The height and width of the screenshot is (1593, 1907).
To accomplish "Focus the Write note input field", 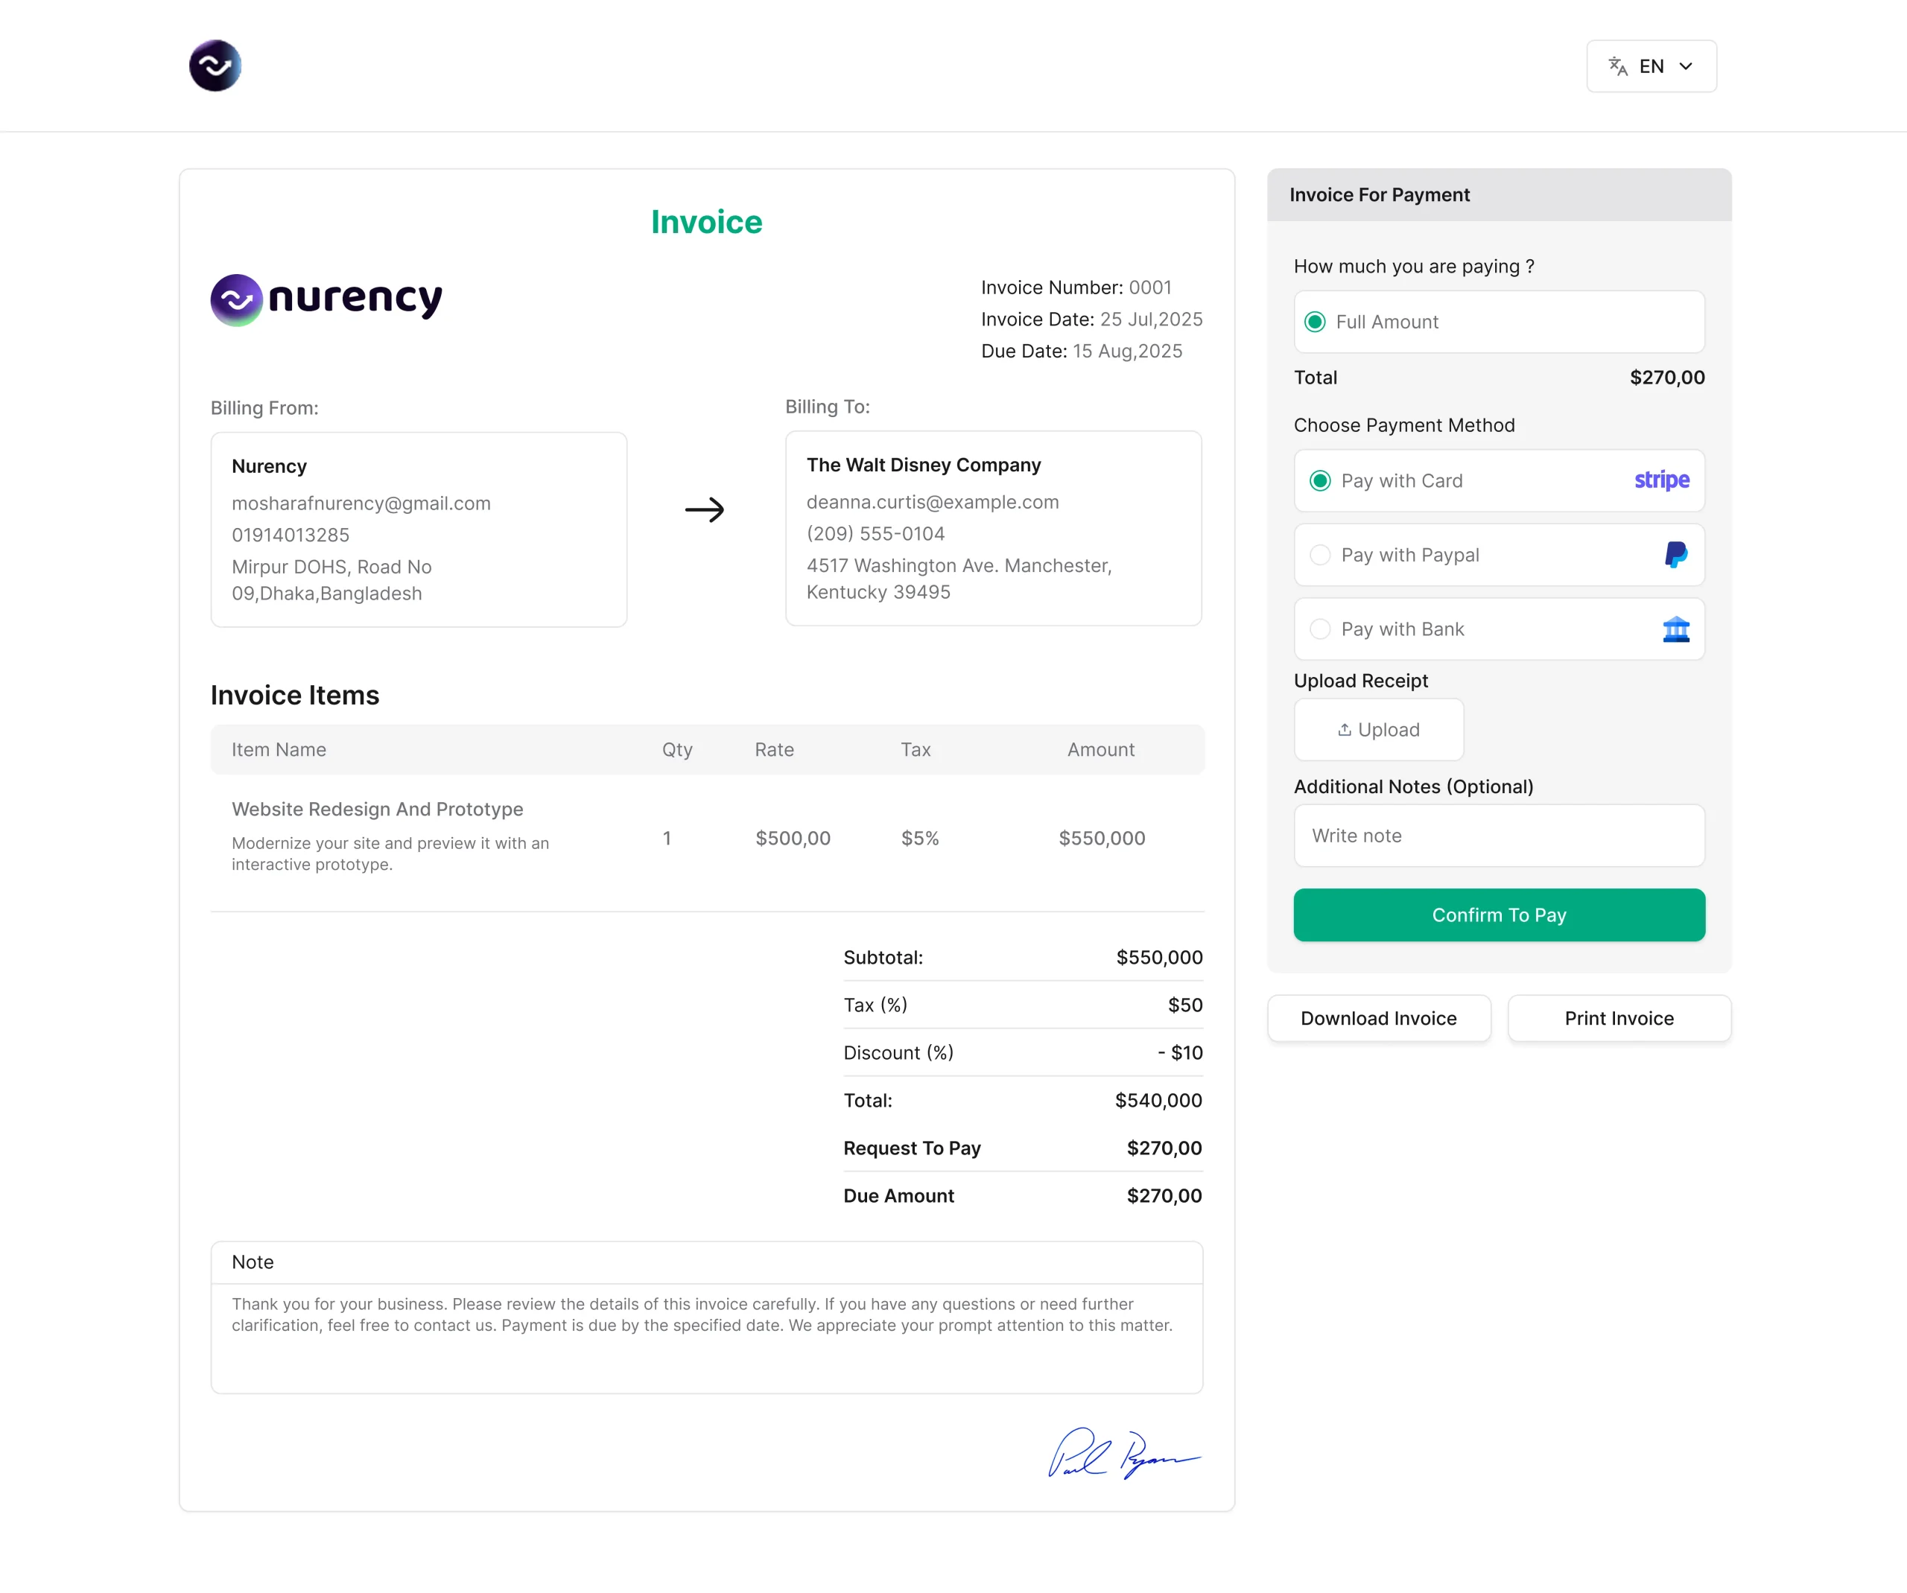I will [x=1498, y=836].
